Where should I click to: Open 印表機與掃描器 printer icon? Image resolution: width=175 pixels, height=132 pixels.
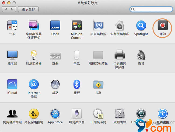click(x=120, y=55)
